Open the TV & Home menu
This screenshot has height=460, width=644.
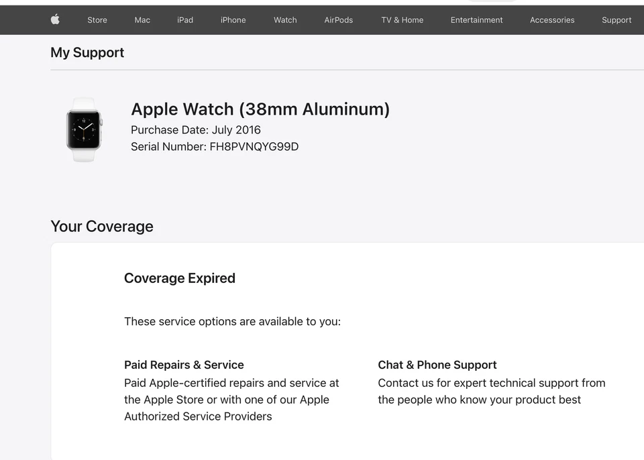[402, 19]
